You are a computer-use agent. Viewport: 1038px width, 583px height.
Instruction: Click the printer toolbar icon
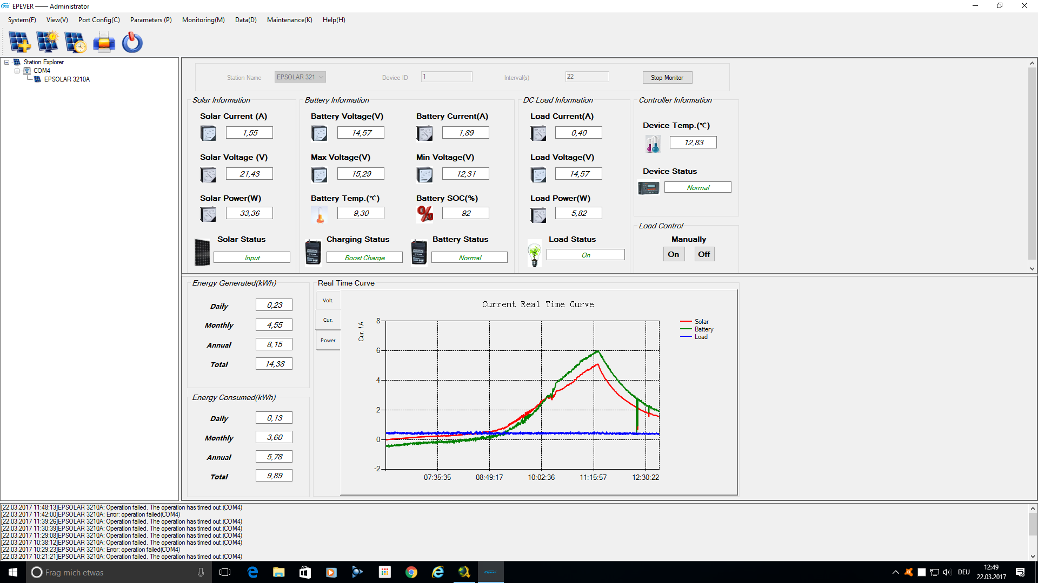tap(104, 42)
